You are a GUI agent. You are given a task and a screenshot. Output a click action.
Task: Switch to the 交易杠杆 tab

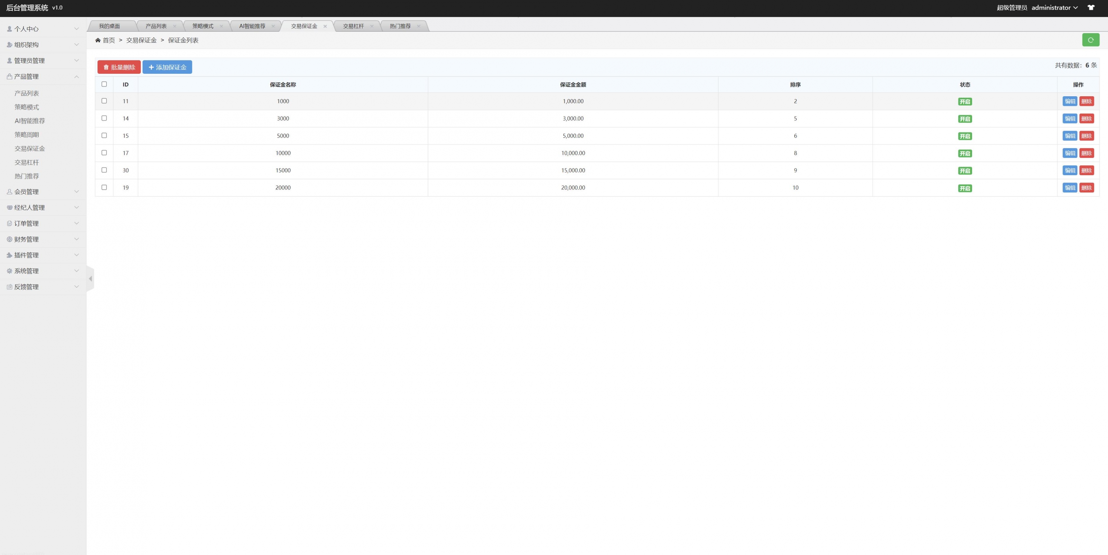[353, 26]
